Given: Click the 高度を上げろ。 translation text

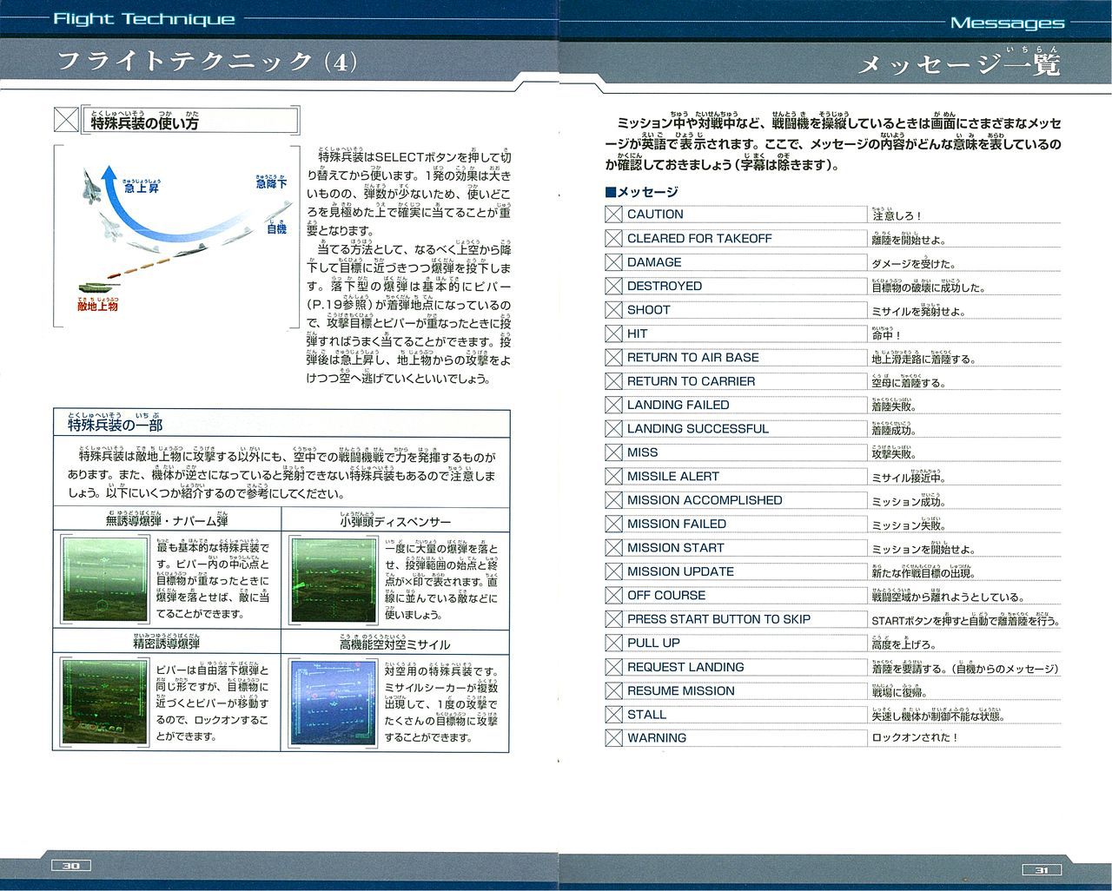Looking at the screenshot, I should (903, 644).
